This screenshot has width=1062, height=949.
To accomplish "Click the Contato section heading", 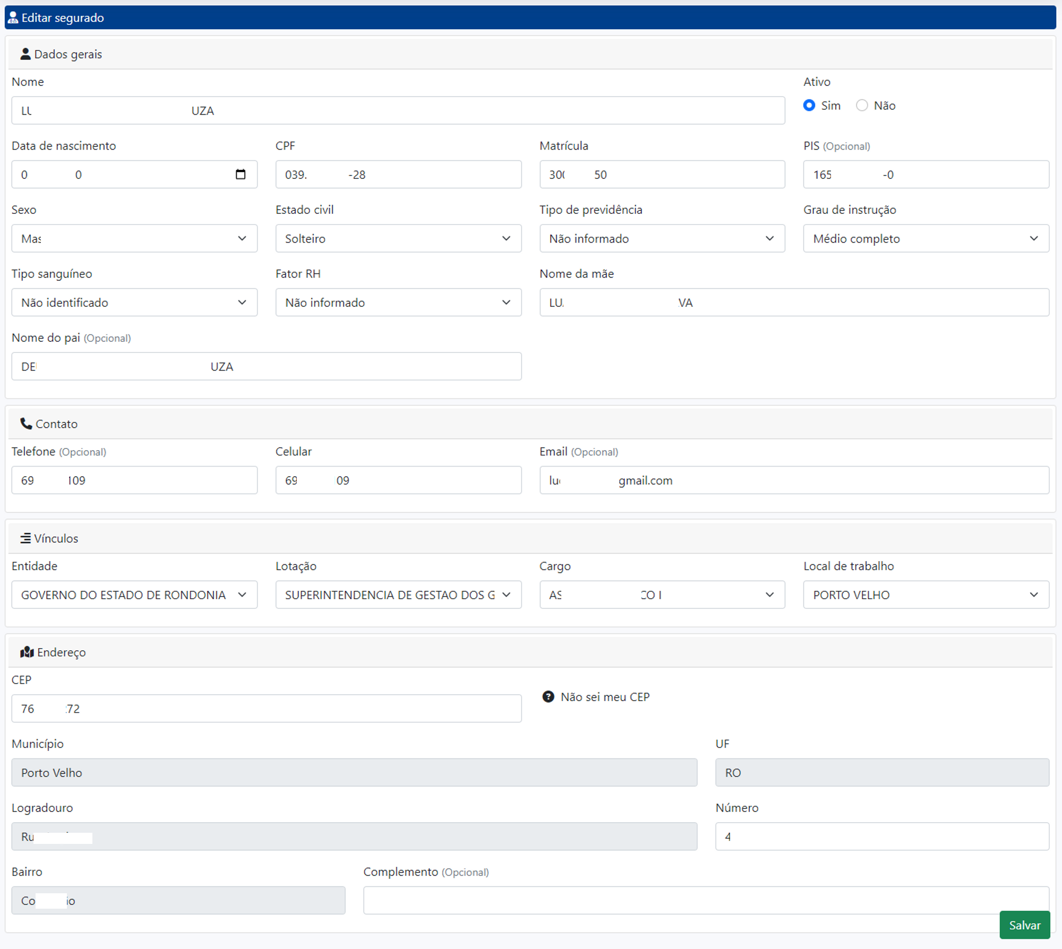I will (56, 424).
